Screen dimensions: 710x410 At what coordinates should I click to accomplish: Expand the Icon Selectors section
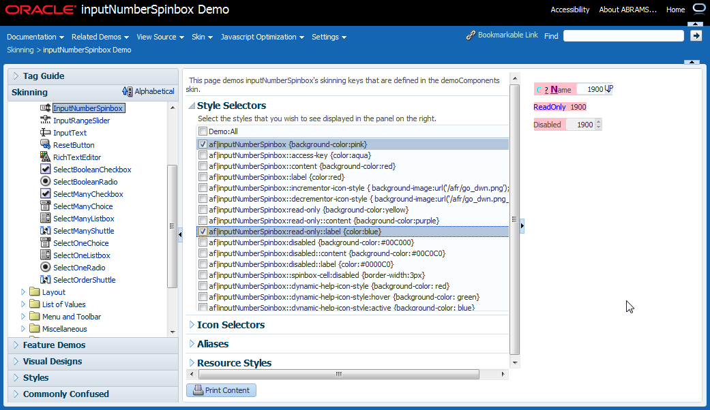[x=192, y=325]
